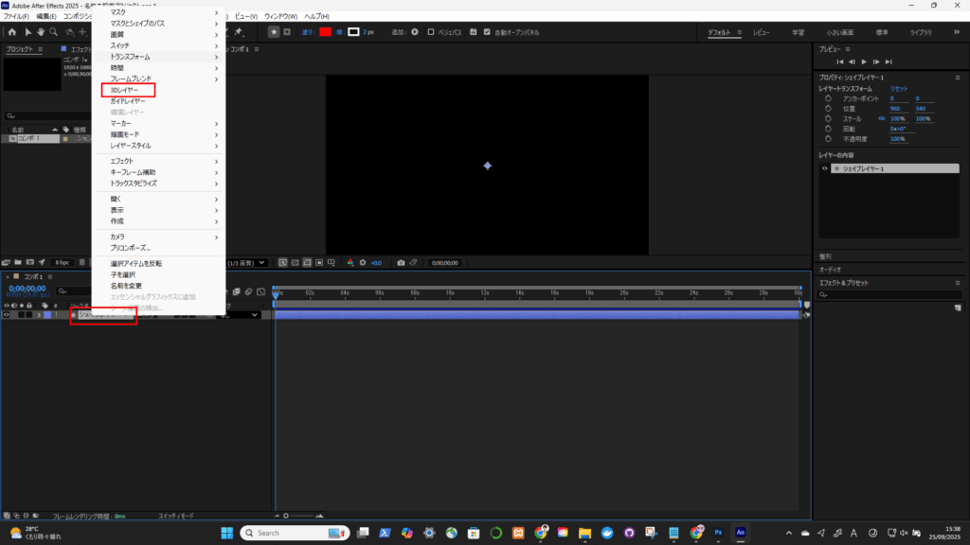Image resolution: width=970 pixels, height=545 pixels.
Task: Click the Play button in the Preview panel
Action: [x=864, y=62]
